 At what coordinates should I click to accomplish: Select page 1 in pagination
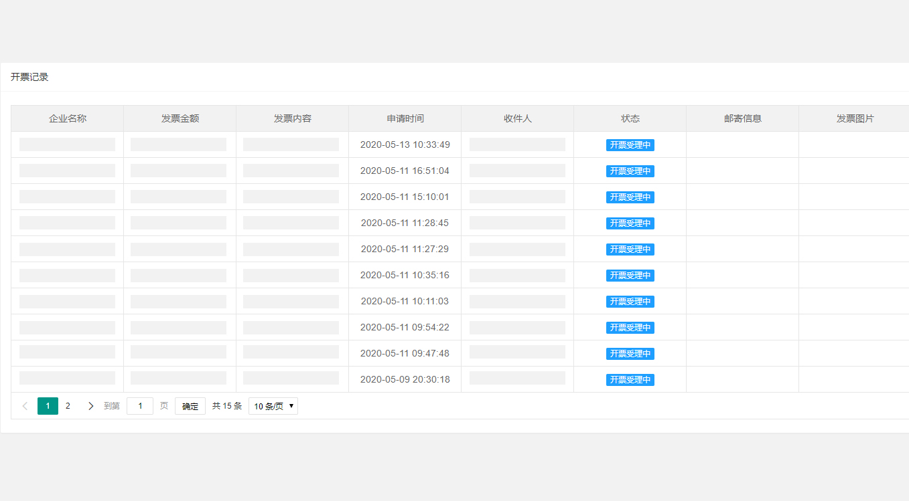pos(48,406)
